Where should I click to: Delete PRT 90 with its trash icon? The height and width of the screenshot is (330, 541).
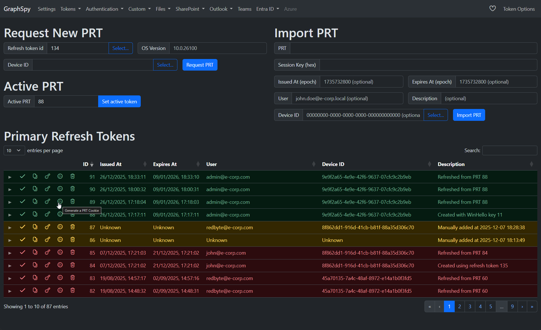coord(72,189)
